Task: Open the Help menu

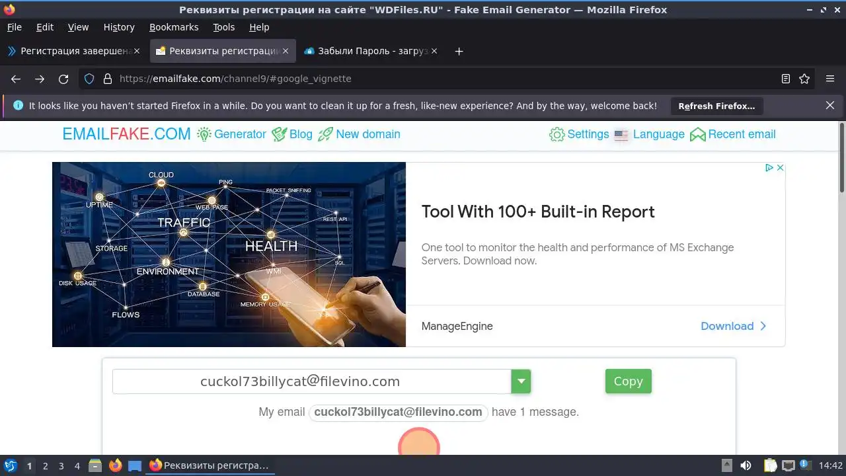Action: pos(259,27)
